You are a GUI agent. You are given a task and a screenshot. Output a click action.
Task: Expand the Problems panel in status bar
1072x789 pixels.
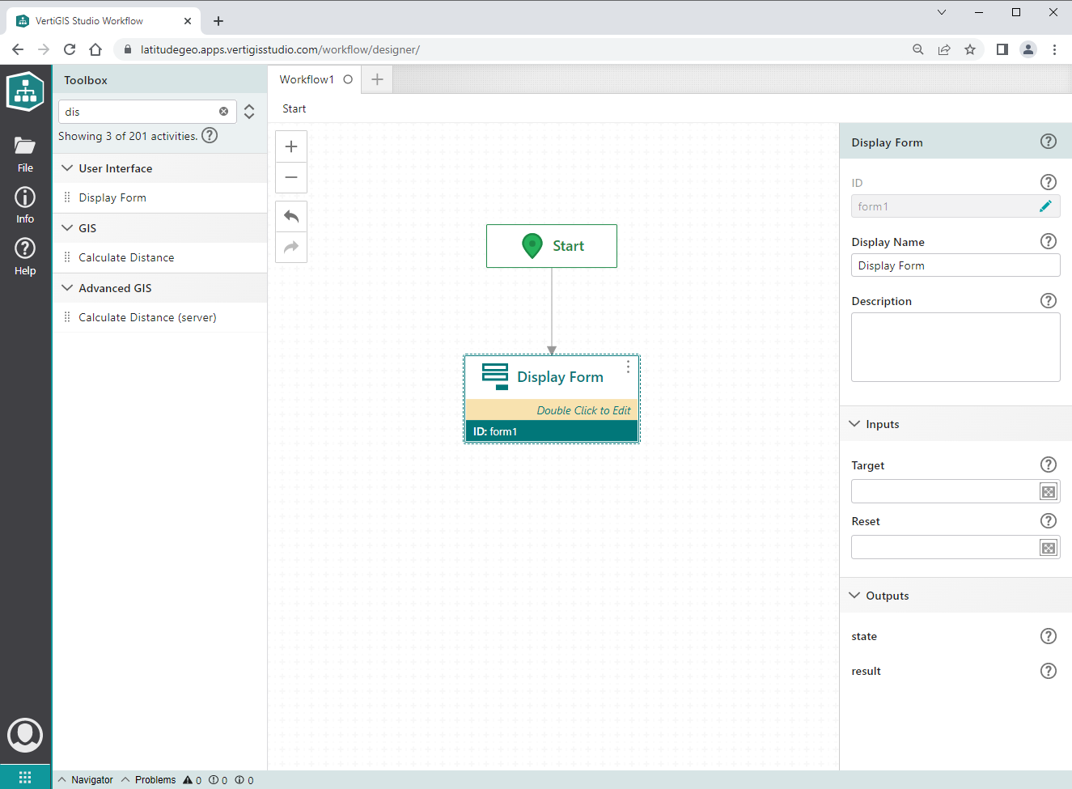click(149, 780)
